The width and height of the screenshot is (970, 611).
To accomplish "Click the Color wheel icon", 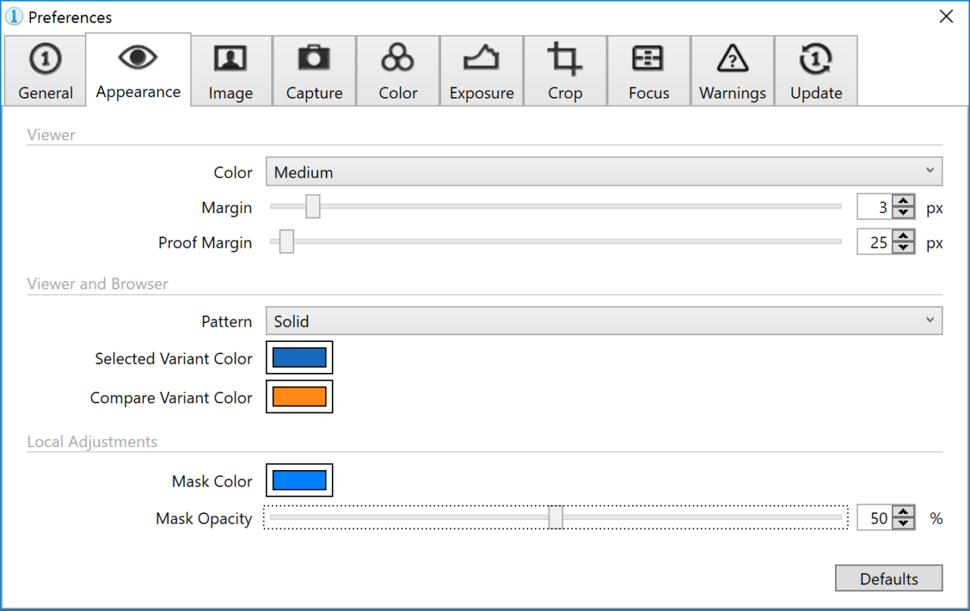I will coord(397,58).
